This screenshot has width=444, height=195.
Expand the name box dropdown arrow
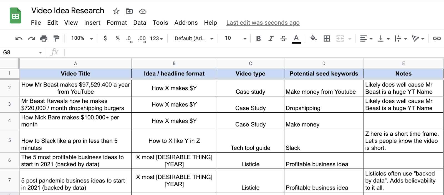point(41,53)
